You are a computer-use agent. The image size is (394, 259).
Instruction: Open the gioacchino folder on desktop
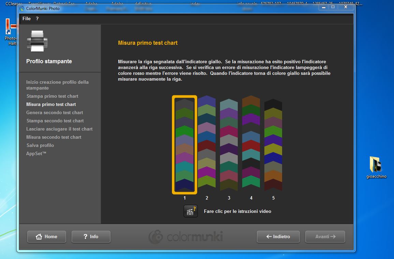[x=376, y=167]
